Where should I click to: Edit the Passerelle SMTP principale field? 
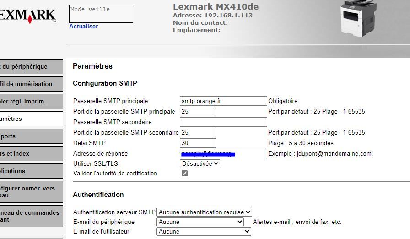[223, 101]
